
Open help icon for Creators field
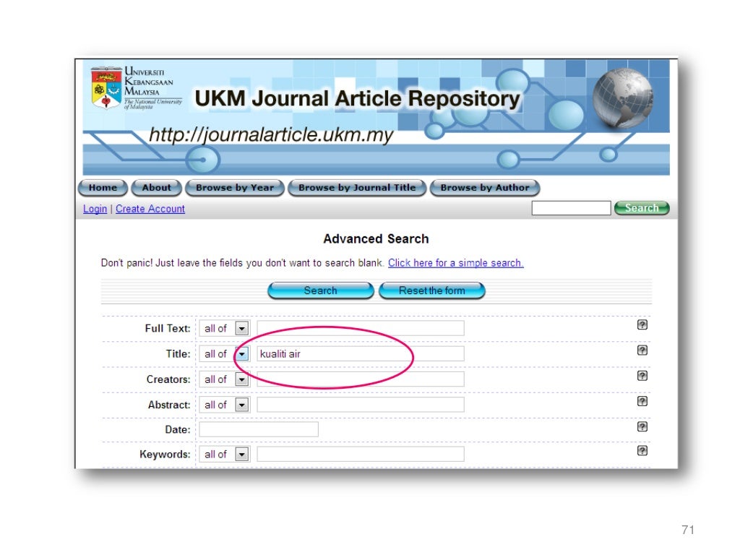642,376
